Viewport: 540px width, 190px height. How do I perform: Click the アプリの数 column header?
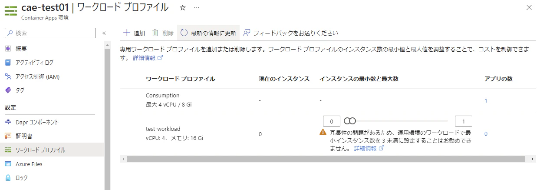click(499, 79)
